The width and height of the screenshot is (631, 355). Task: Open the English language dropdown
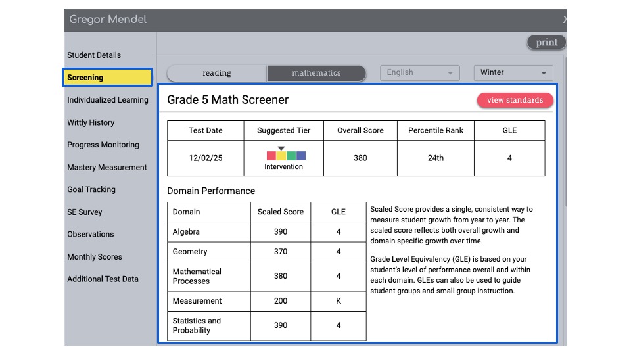click(x=420, y=73)
